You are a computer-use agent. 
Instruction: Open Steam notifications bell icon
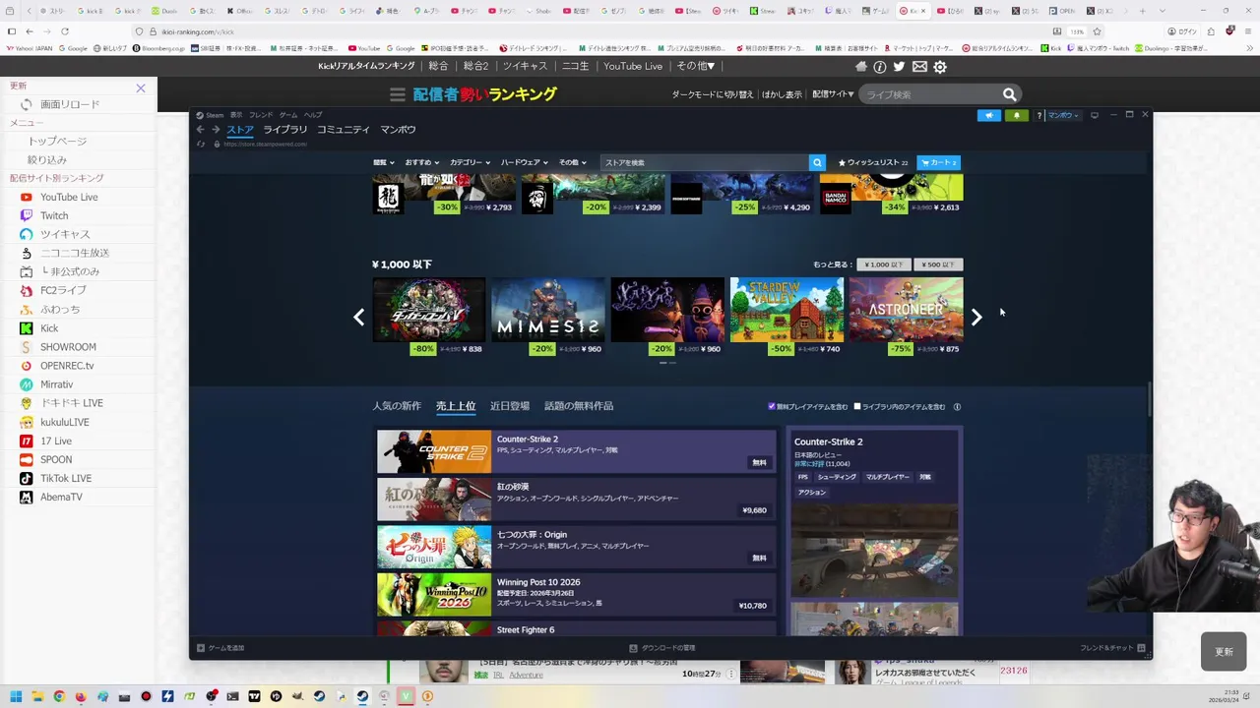[1016, 115]
